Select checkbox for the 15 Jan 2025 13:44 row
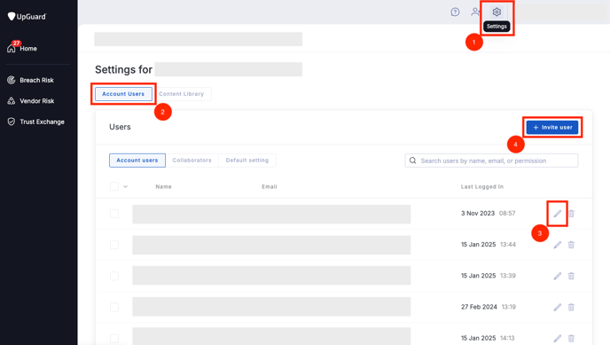 tap(114, 245)
